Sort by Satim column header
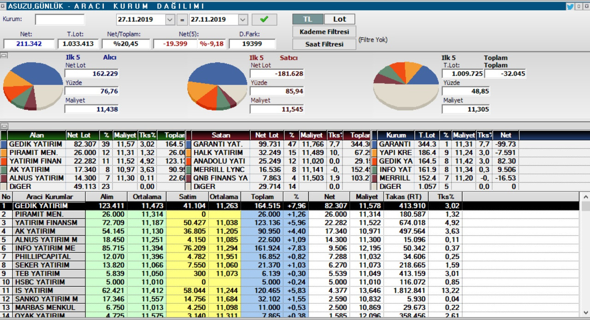The width and height of the screenshot is (590, 320). click(x=187, y=197)
